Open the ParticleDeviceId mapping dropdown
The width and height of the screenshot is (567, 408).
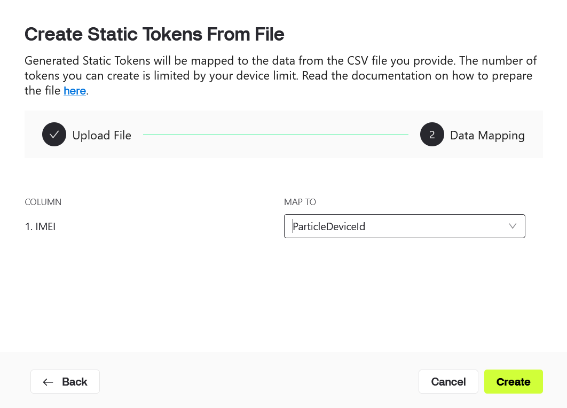(404, 226)
